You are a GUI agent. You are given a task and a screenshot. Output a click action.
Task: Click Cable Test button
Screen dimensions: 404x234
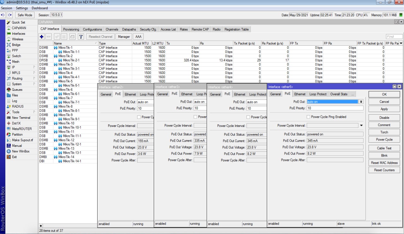tap(384, 148)
